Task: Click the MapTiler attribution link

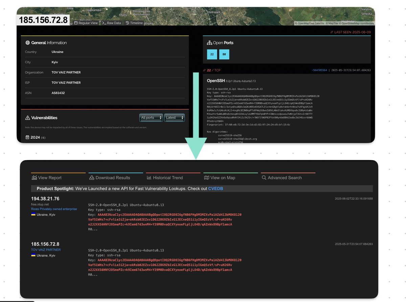Action: [332, 24]
